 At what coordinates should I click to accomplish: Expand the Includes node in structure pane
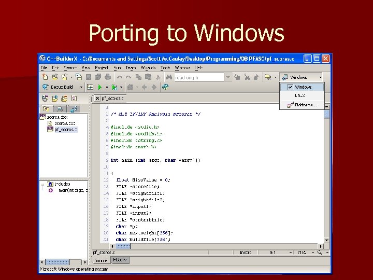[x=43, y=185]
